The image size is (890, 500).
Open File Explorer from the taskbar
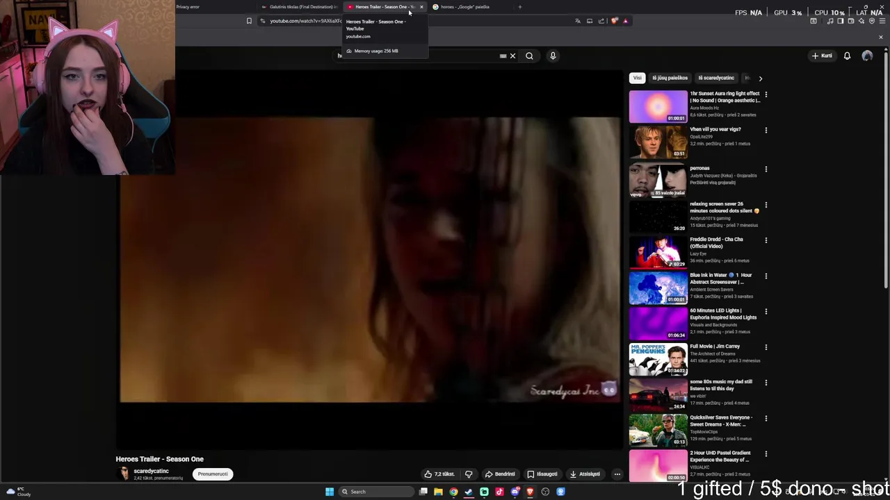click(438, 492)
